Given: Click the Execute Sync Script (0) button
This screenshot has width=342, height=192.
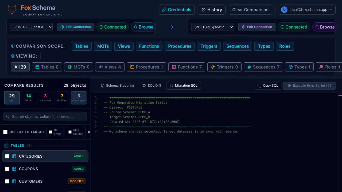Looking at the screenshot, I should tap(309, 86).
